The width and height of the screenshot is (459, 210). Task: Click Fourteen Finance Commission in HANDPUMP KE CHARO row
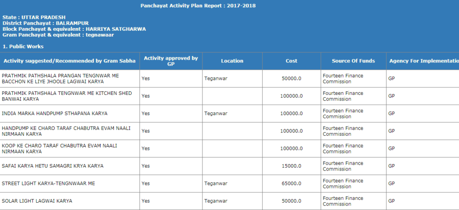tap(343, 131)
